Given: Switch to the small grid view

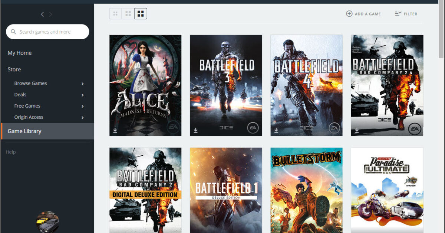Looking at the screenshot, I should point(115,14).
